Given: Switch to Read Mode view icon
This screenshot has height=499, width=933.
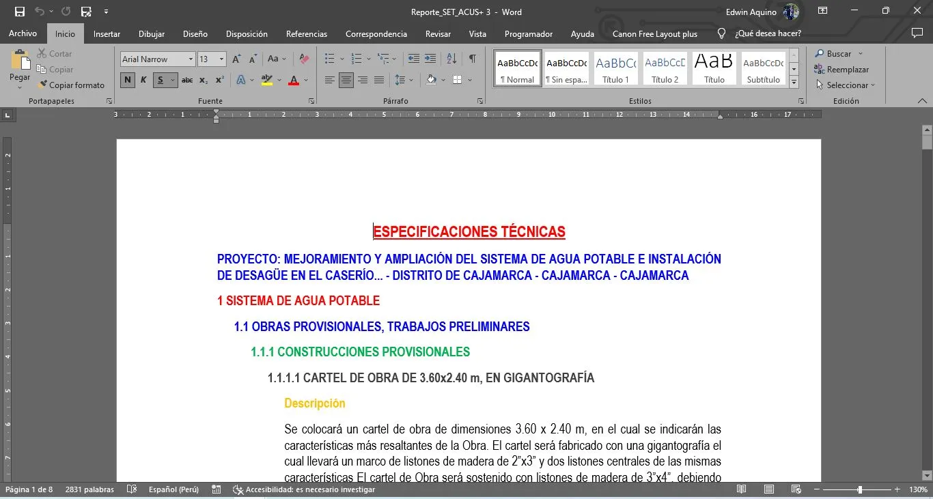Looking at the screenshot, I should pos(742,489).
